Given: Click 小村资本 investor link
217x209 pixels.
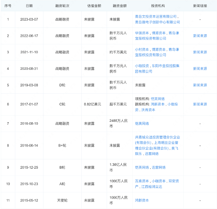Looking at the screenshot, I should (142, 50).
